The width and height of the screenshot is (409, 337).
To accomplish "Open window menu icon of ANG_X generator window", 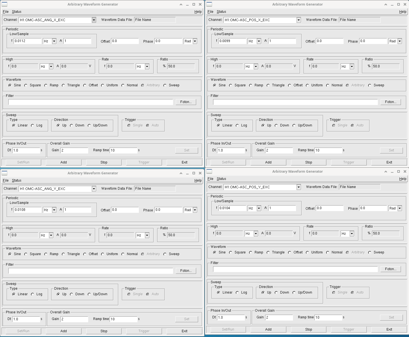I will click(x=4, y=4).
